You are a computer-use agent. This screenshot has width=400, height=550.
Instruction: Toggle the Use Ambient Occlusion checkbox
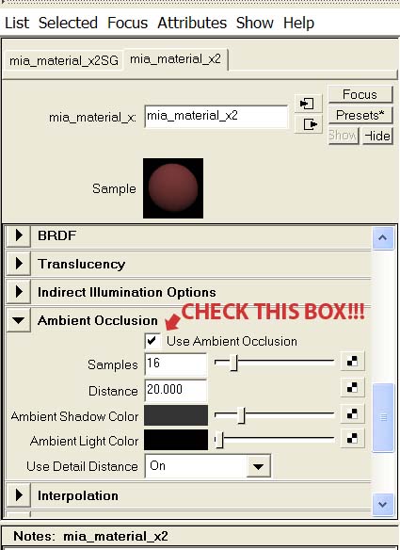tap(152, 341)
